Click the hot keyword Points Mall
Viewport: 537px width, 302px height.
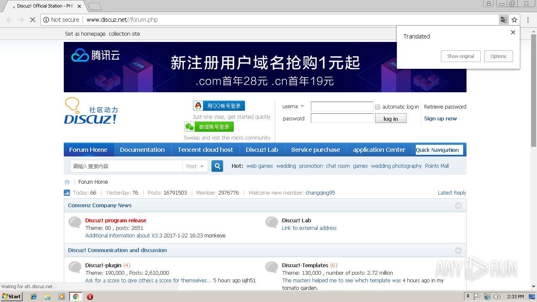(x=437, y=166)
